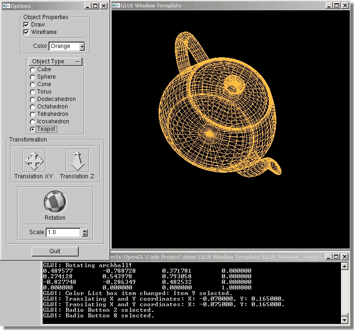Click the Rotation arcball icon
This screenshot has width=354, height=330.
pos(55,202)
